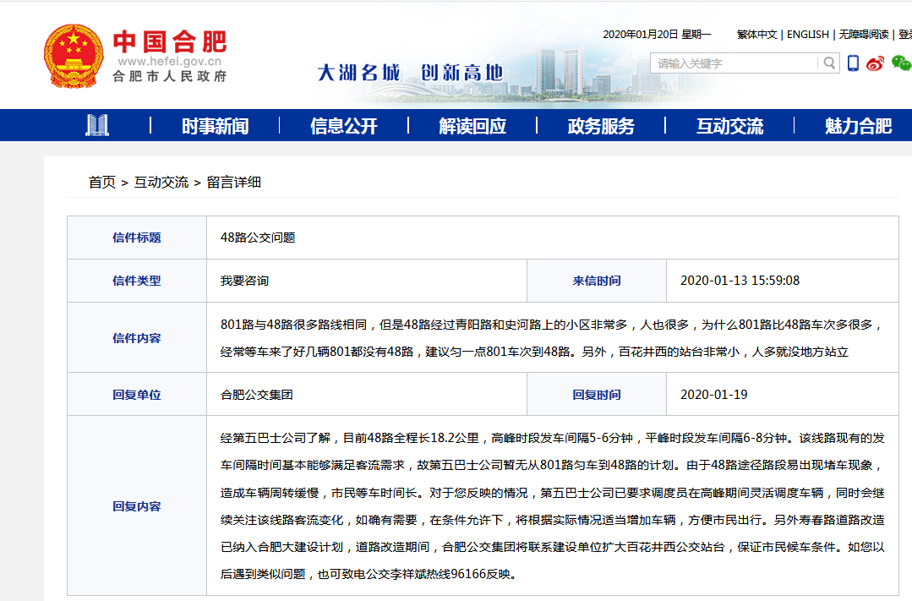Click the title text 48路公交问题
This screenshot has height=601, width=912.
click(258, 238)
